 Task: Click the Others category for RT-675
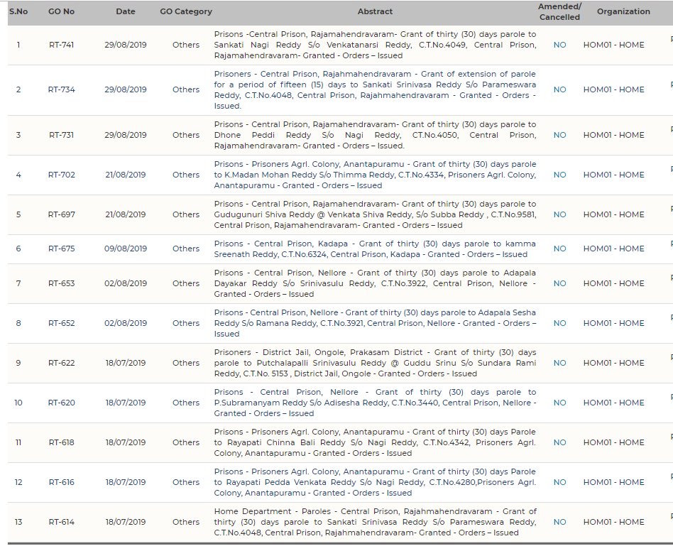186,249
